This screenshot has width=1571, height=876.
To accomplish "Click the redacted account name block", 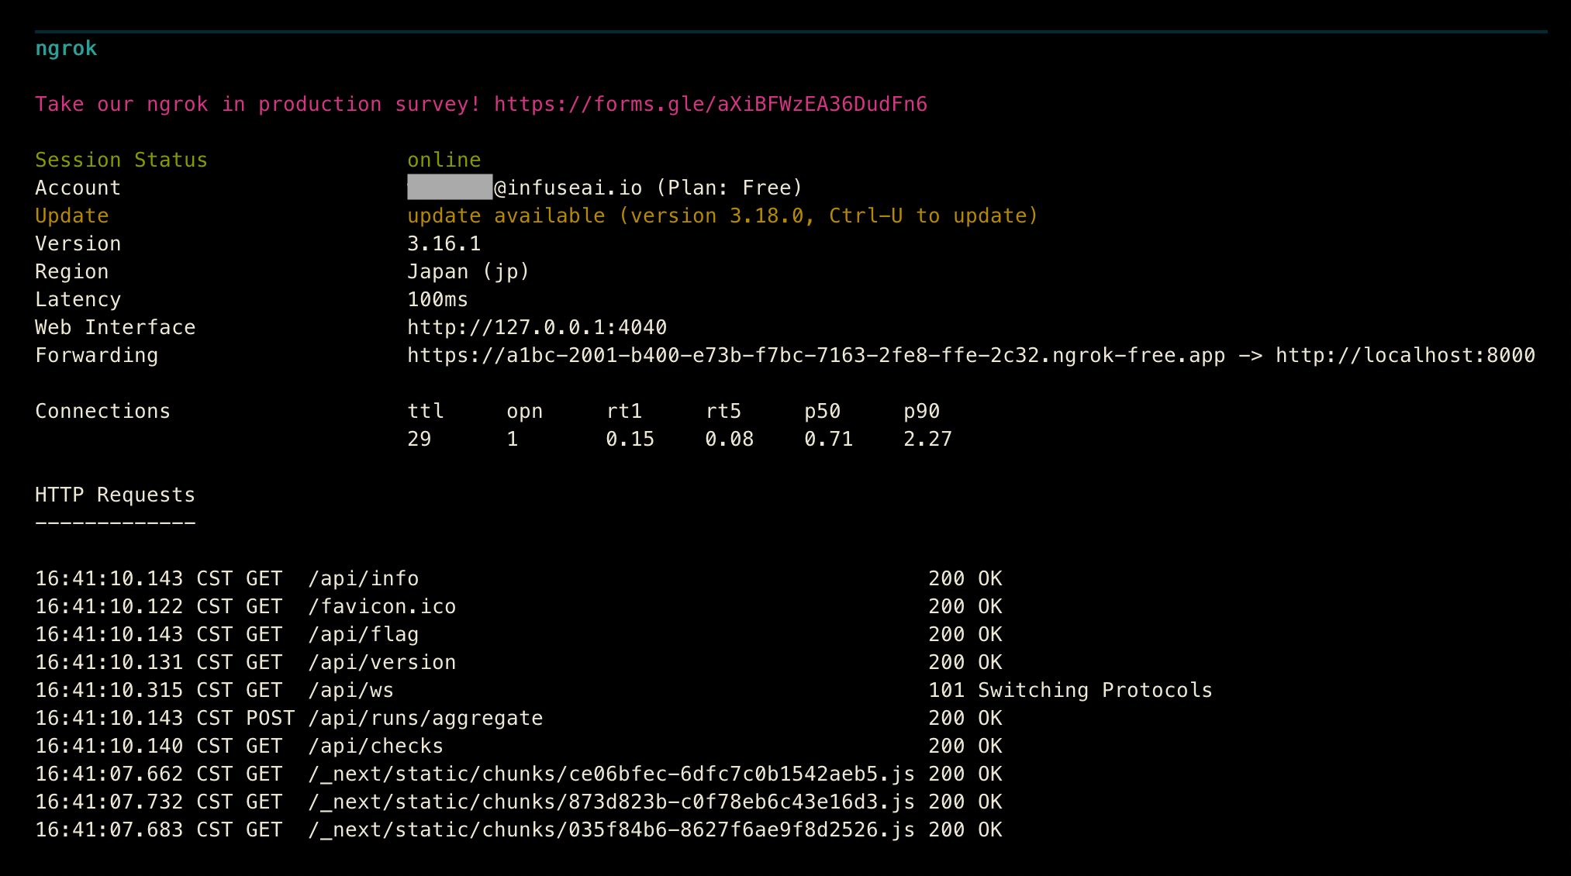I will (x=450, y=187).
